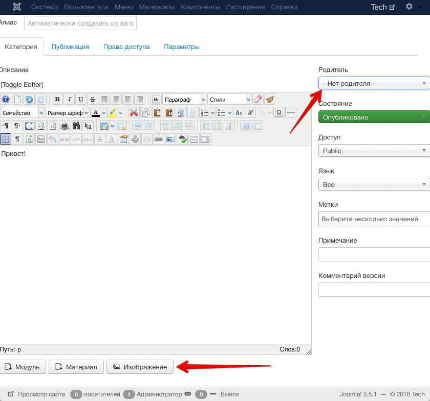Switch to the Публикация tab
The width and height of the screenshot is (430, 401).
tap(70, 46)
